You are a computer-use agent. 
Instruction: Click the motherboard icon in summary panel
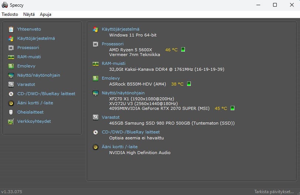click(x=96, y=78)
